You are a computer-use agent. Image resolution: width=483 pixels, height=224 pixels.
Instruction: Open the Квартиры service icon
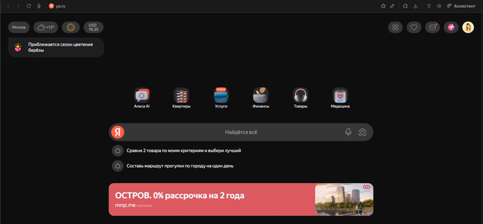click(x=181, y=96)
